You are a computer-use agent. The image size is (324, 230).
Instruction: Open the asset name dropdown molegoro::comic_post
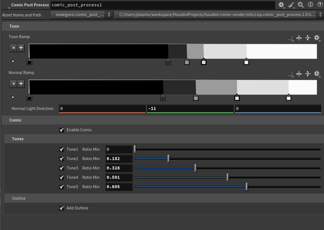pos(81,15)
